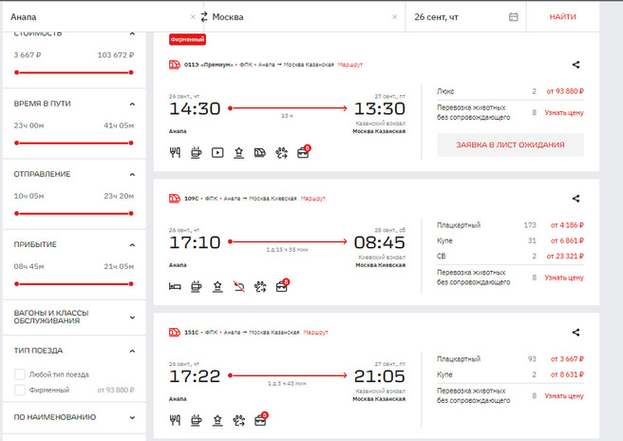Image resolution: width=623 pixels, height=441 pixels.
Task: Swap departure and destination stations
Action: (204, 17)
